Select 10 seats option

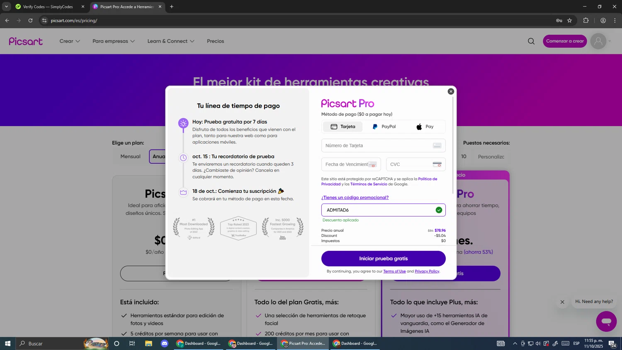(x=464, y=156)
